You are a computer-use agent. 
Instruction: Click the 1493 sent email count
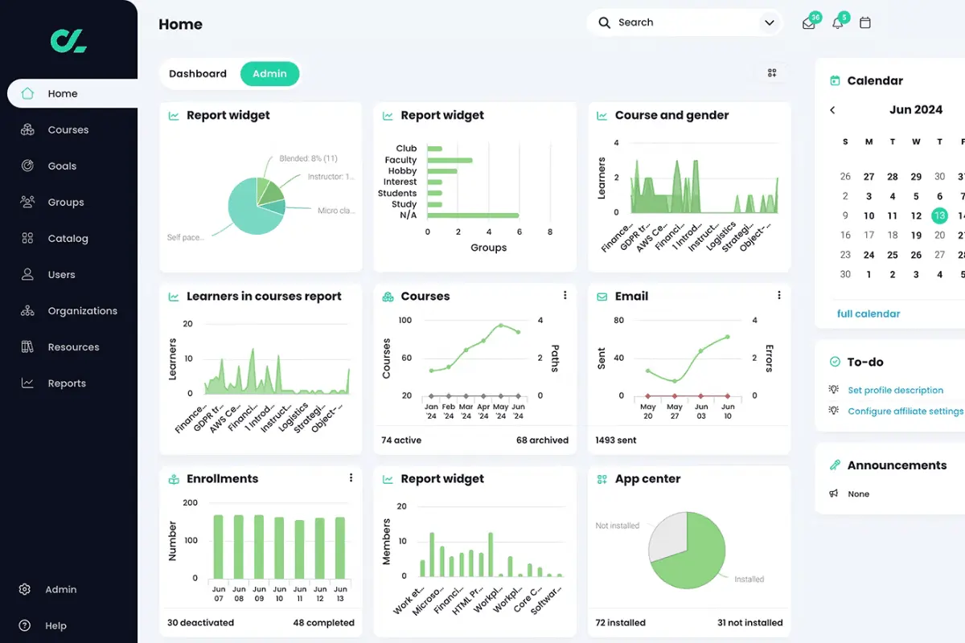point(616,440)
